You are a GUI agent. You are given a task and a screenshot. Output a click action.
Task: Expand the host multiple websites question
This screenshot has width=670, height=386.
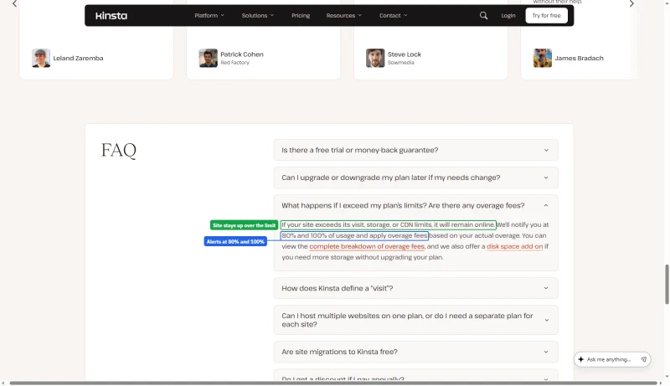pos(415,320)
